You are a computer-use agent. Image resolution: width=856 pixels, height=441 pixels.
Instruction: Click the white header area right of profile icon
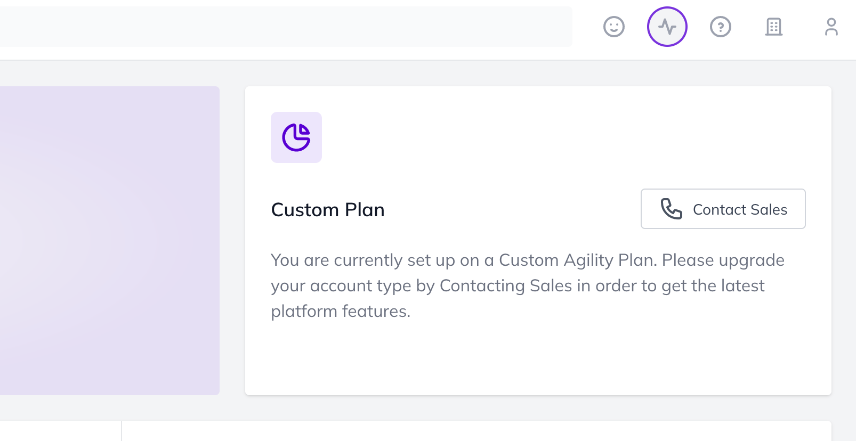[849, 27]
